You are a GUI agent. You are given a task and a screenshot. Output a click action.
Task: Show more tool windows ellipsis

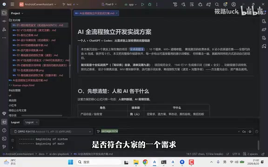(4, 38)
